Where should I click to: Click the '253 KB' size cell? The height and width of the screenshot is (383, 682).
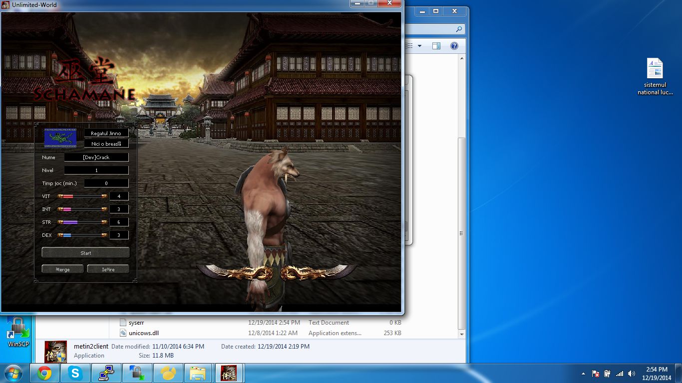click(x=391, y=333)
